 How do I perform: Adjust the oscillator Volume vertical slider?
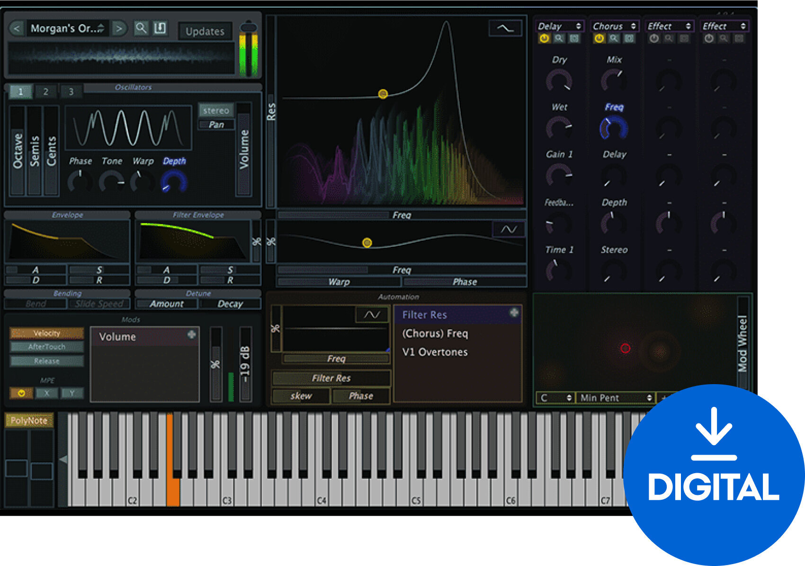[244, 149]
